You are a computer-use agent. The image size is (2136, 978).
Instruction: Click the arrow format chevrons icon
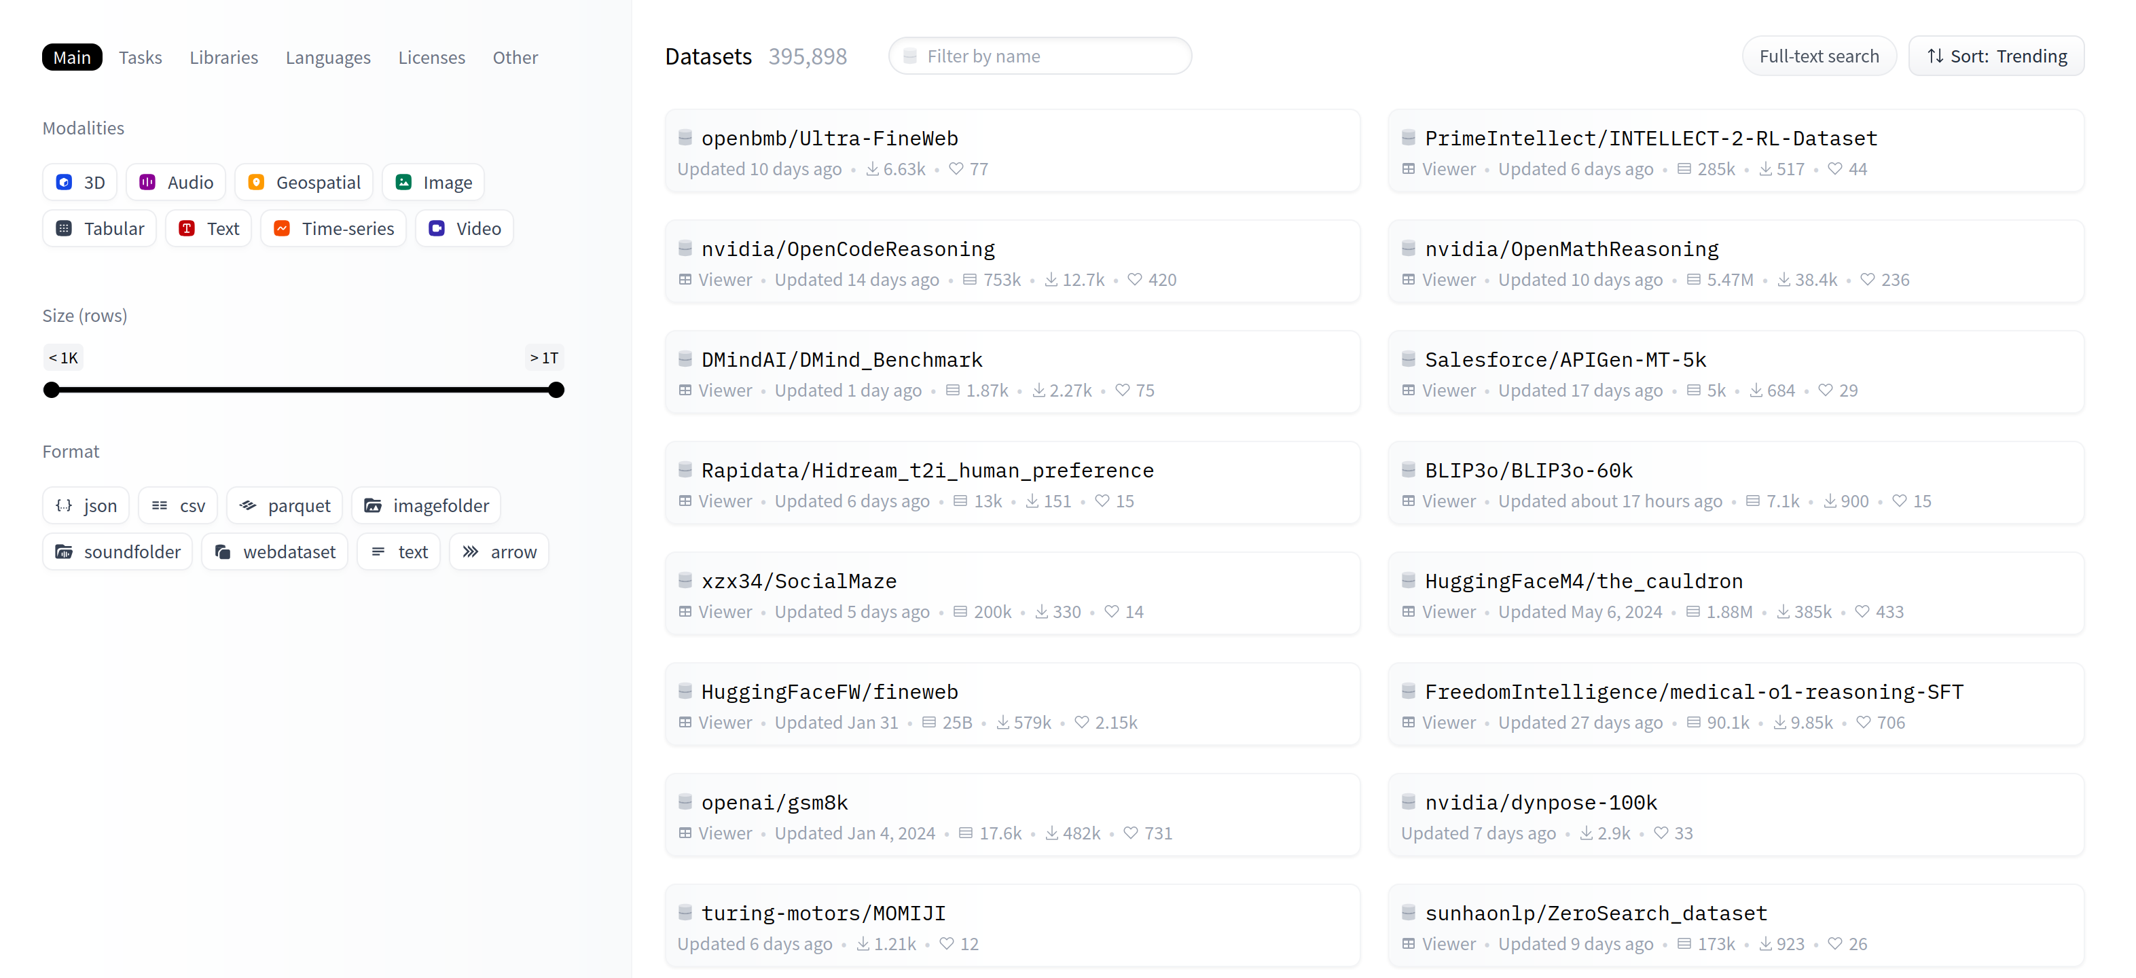click(470, 551)
